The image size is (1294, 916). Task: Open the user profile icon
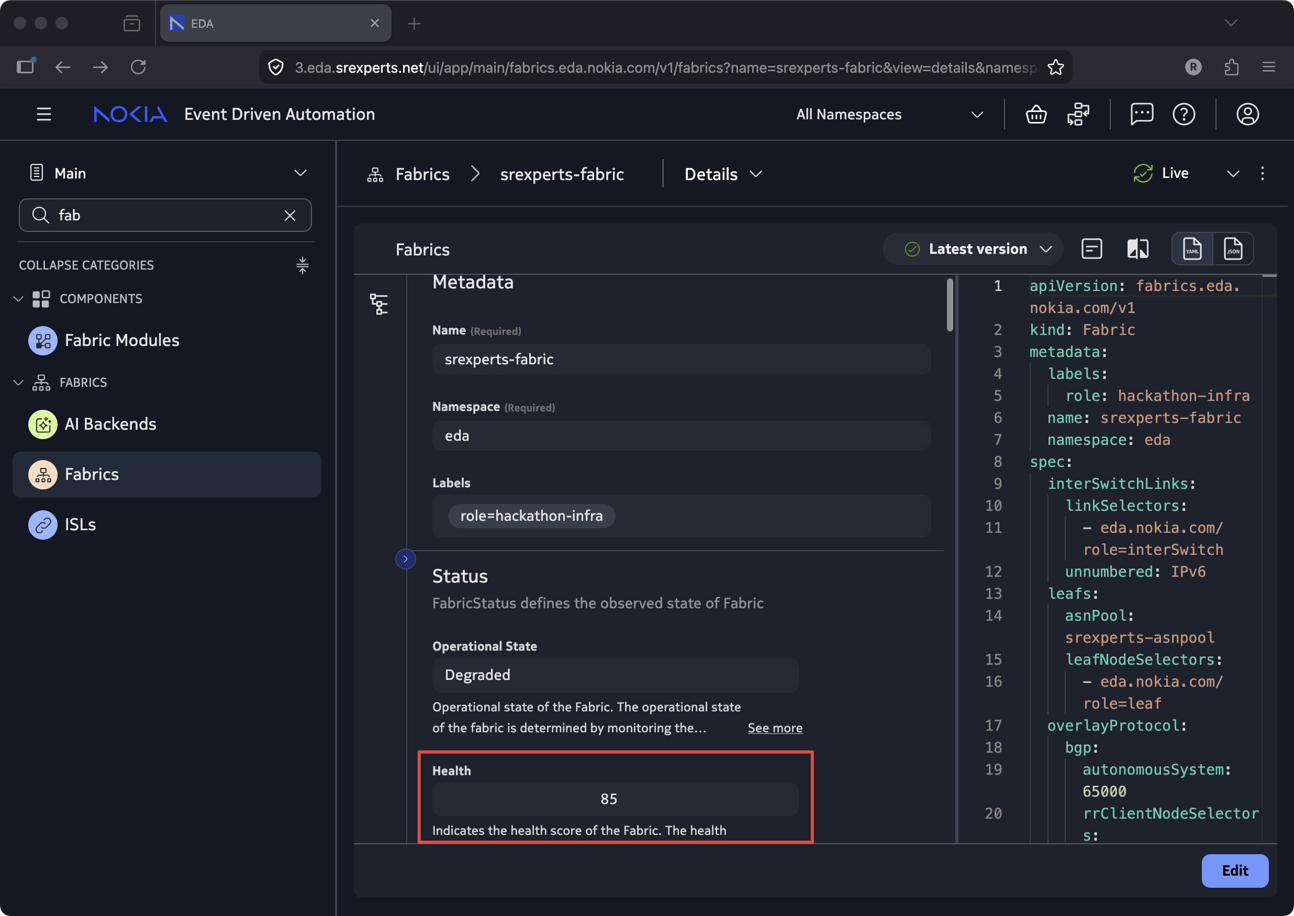(1247, 115)
